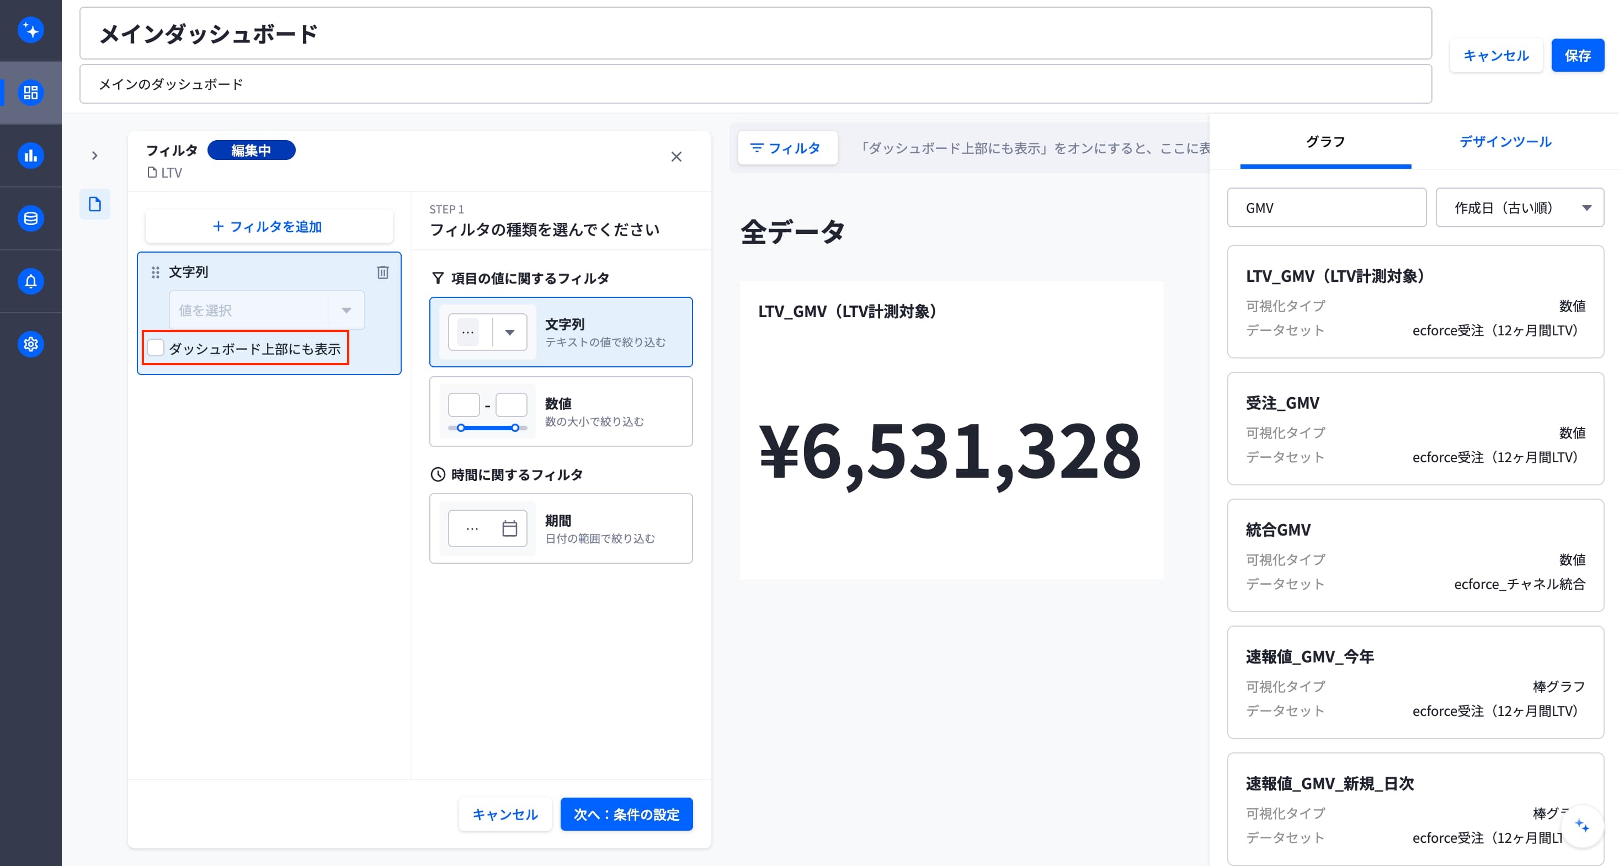Open the 値を選択 dropdown
The width and height of the screenshot is (1619, 866).
[x=267, y=310]
